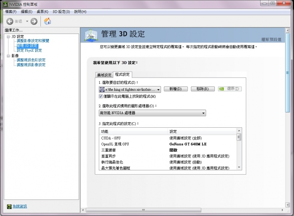
Task: Select the CUDA - GPU setting row
Action: (x=168, y=138)
